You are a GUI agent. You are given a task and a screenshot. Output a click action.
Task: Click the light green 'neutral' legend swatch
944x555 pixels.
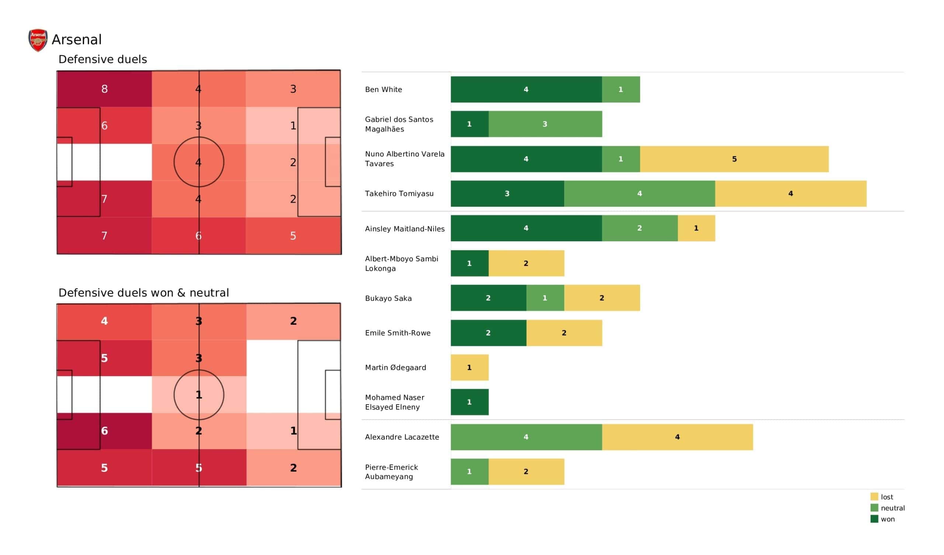pyautogui.click(x=874, y=508)
